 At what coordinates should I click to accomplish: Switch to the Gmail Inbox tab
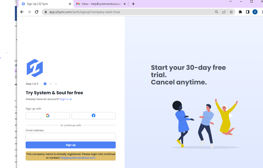tap(101, 4)
